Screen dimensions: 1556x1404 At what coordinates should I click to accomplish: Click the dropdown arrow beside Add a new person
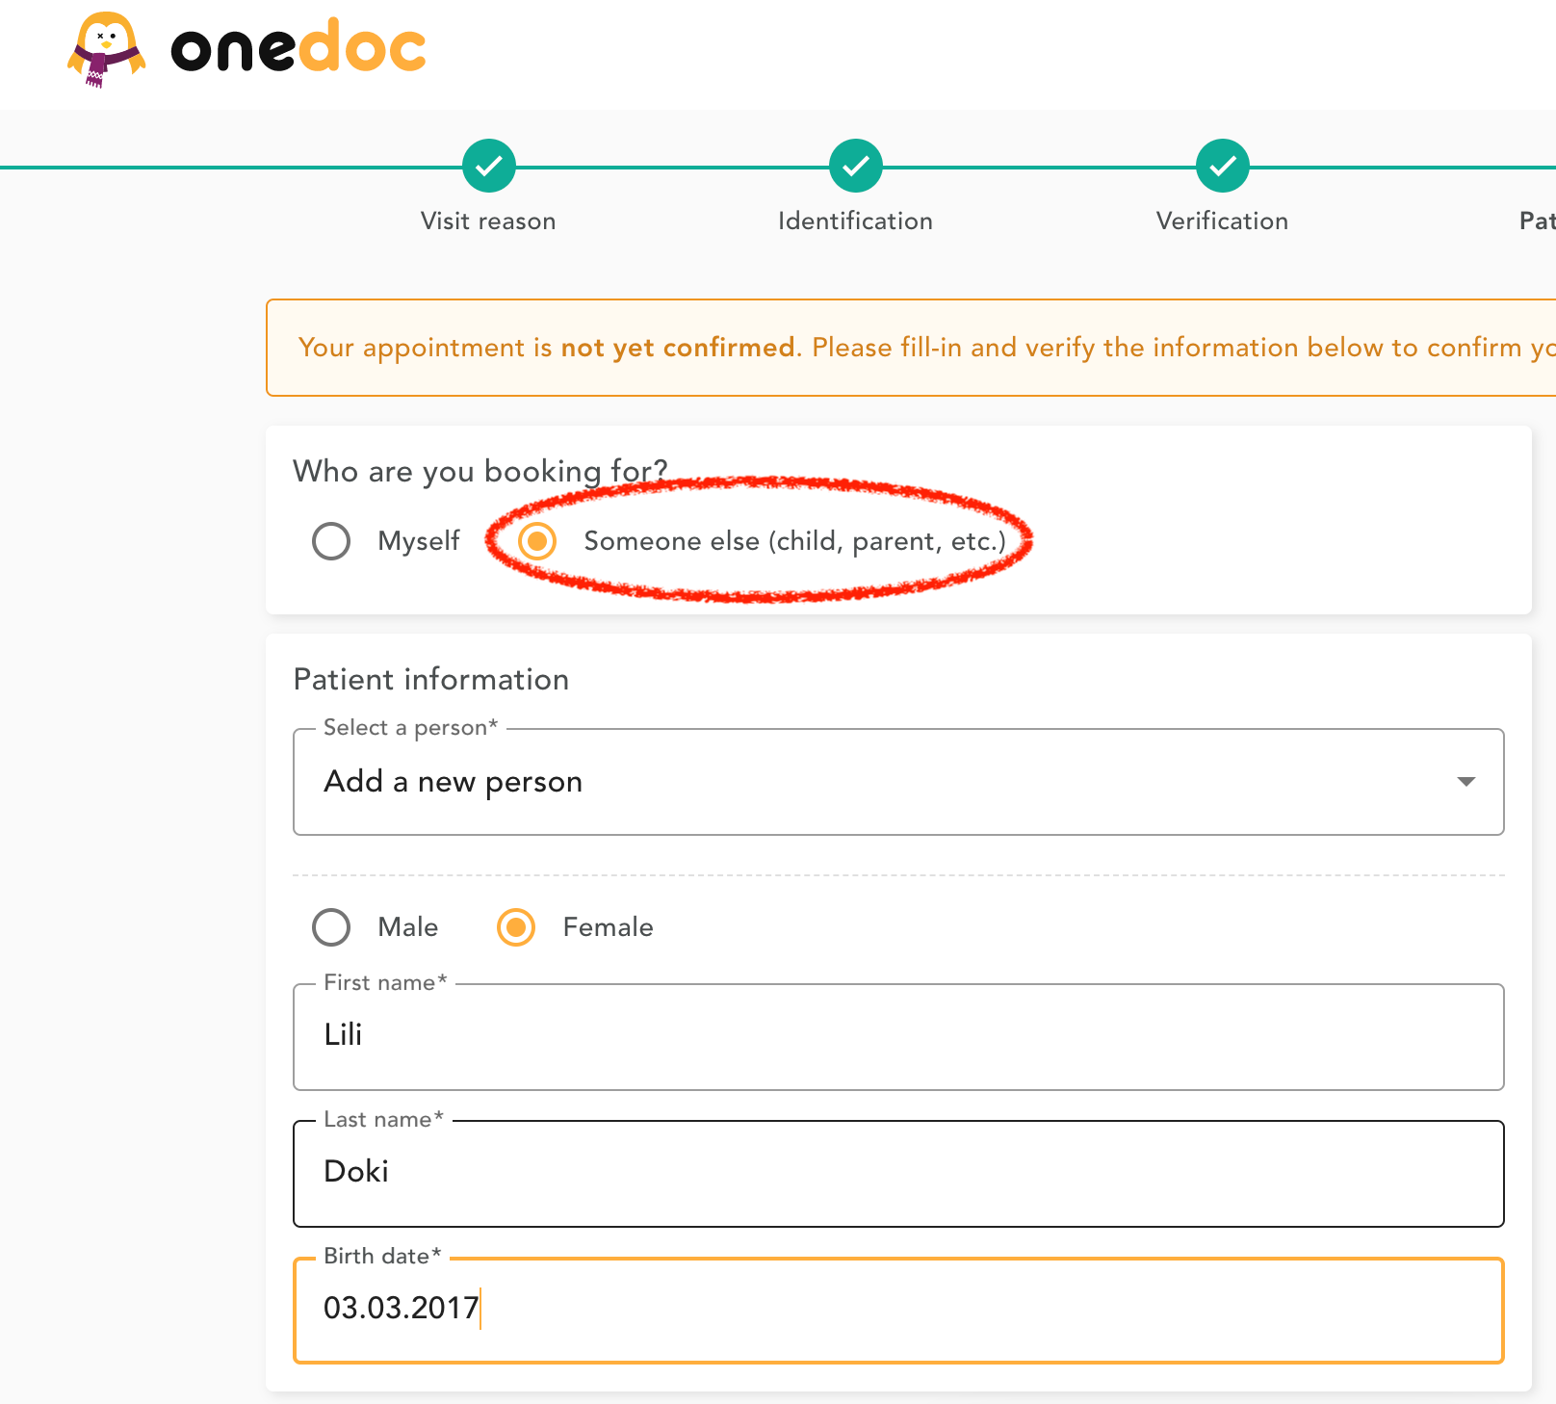1465,782
